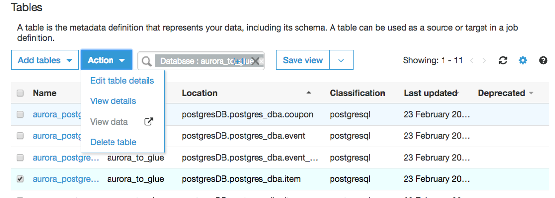555x198 pixels.
Task: Go to the next page arrow
Action: click(484, 61)
